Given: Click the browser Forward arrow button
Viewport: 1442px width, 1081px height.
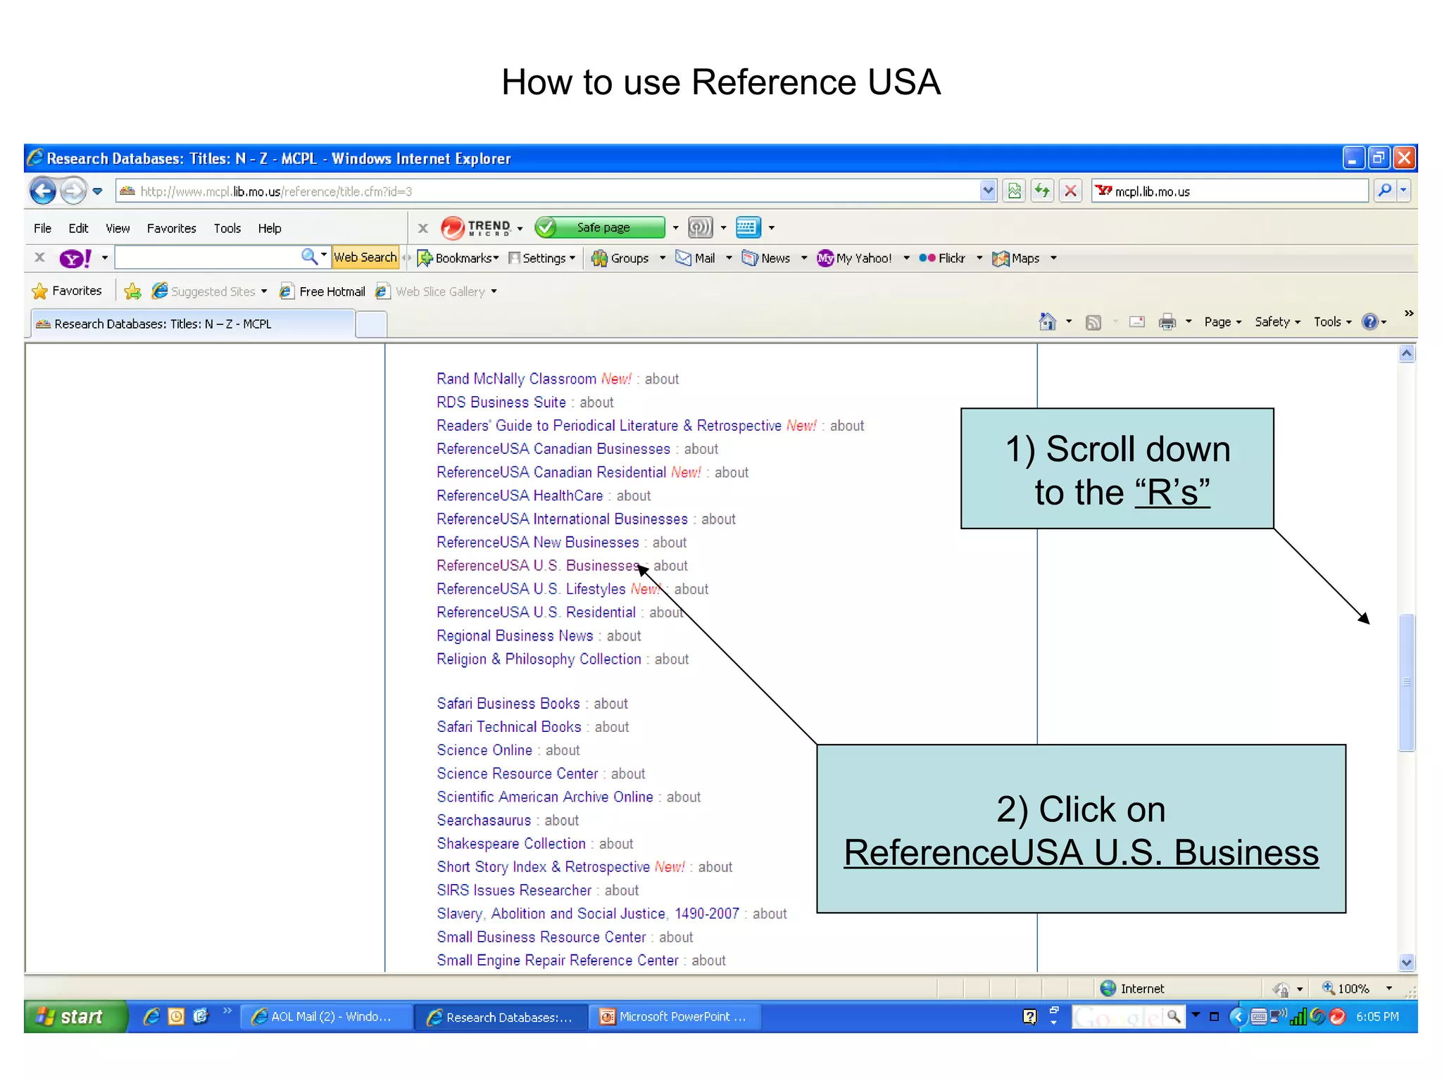Looking at the screenshot, I should (73, 191).
